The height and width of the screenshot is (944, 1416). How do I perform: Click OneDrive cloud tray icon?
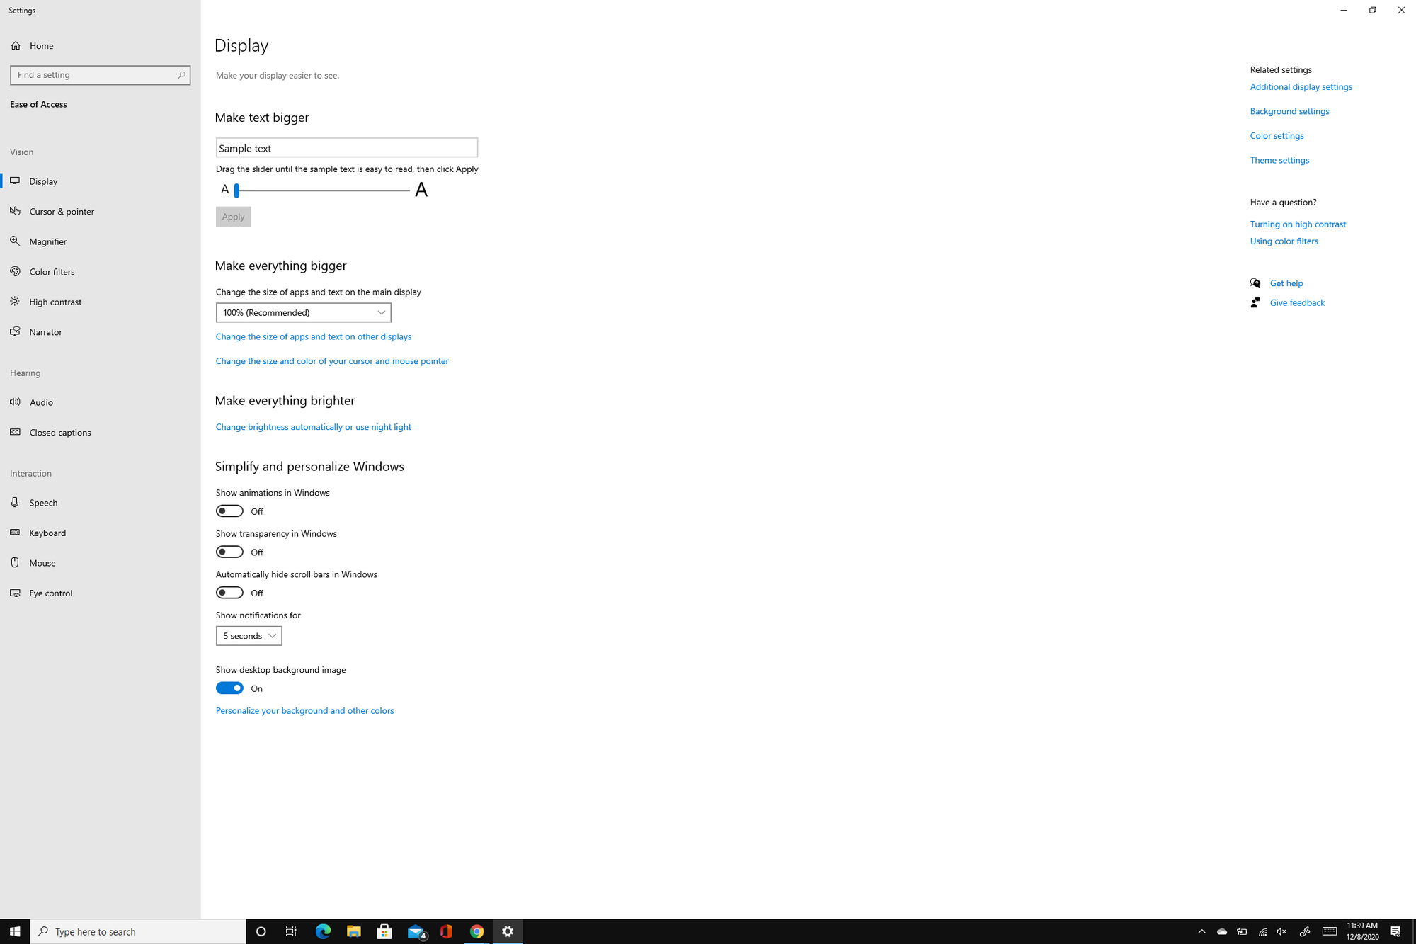1221,931
